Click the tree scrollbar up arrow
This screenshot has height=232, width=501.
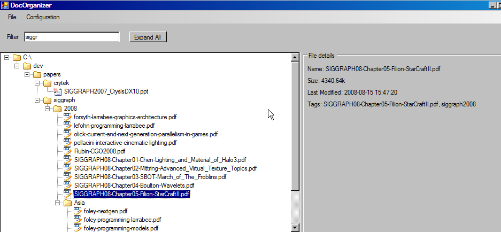pyautogui.click(x=295, y=58)
